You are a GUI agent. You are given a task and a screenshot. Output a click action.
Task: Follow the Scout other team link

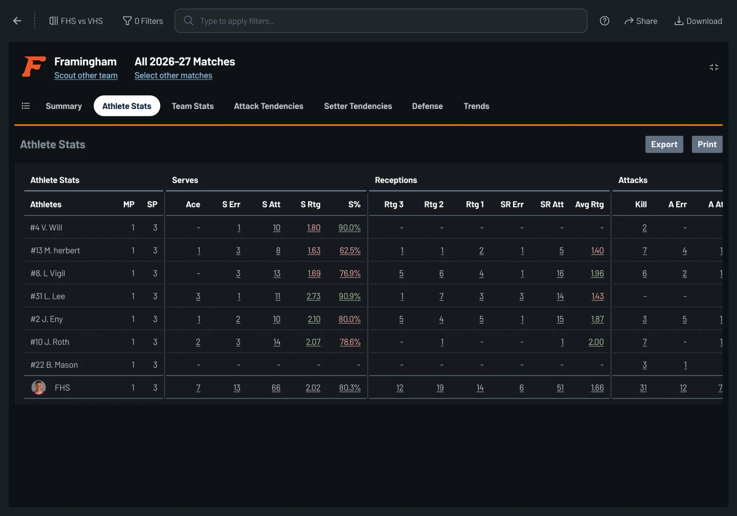pos(86,75)
